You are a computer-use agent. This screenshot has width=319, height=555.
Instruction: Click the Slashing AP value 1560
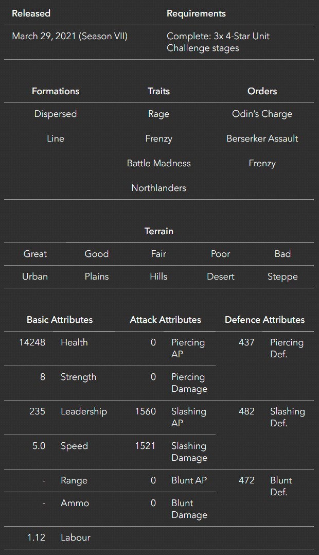[x=146, y=411]
